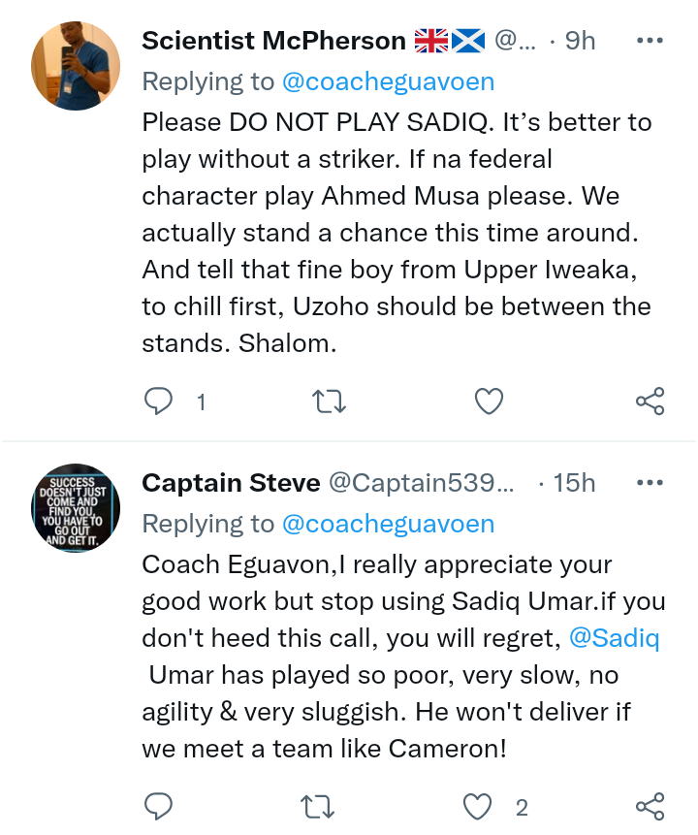Open Scientist McPherson's profile picture

77,66
